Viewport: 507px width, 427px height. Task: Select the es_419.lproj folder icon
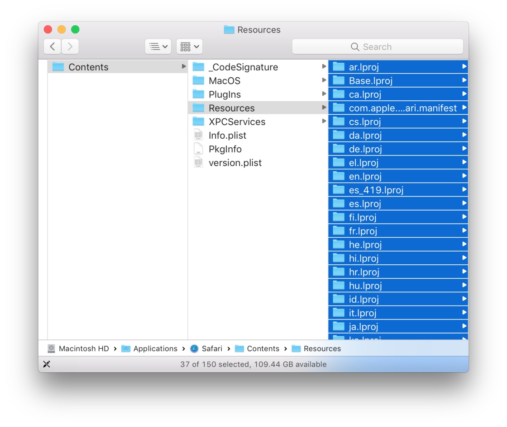click(339, 190)
